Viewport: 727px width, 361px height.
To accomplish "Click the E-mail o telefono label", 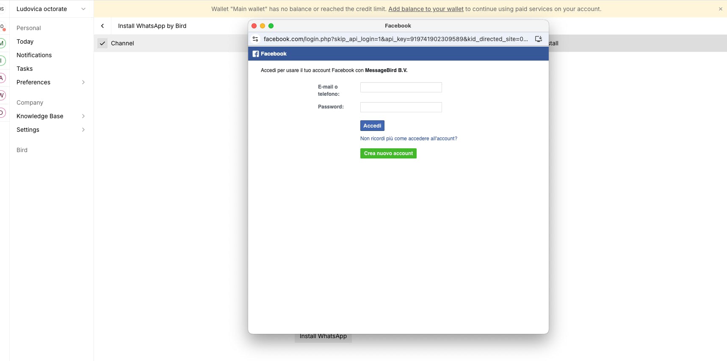I will point(329,90).
